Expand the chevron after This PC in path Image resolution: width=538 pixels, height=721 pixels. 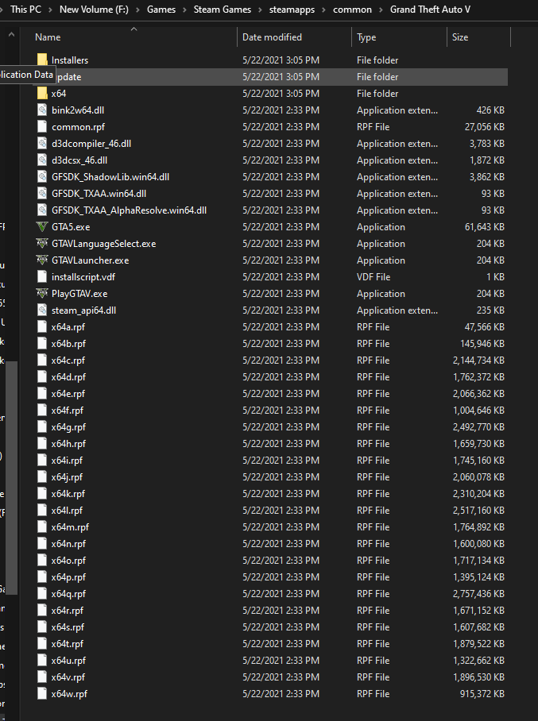[x=50, y=10]
